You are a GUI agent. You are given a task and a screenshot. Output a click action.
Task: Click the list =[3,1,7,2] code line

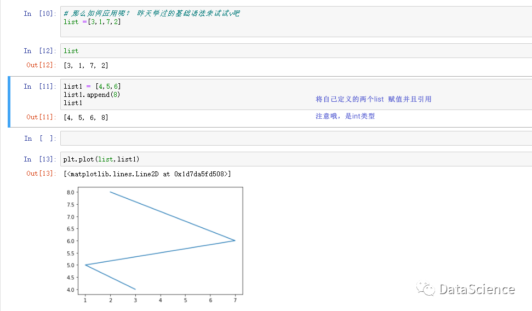(x=92, y=22)
